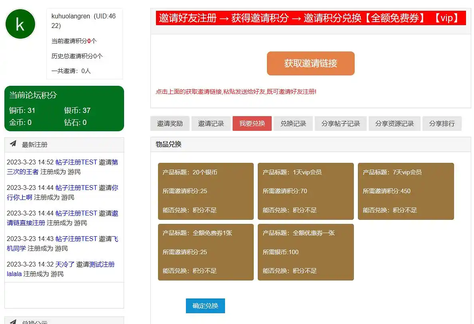Switch to the 邀请奖励 tab

click(x=170, y=124)
